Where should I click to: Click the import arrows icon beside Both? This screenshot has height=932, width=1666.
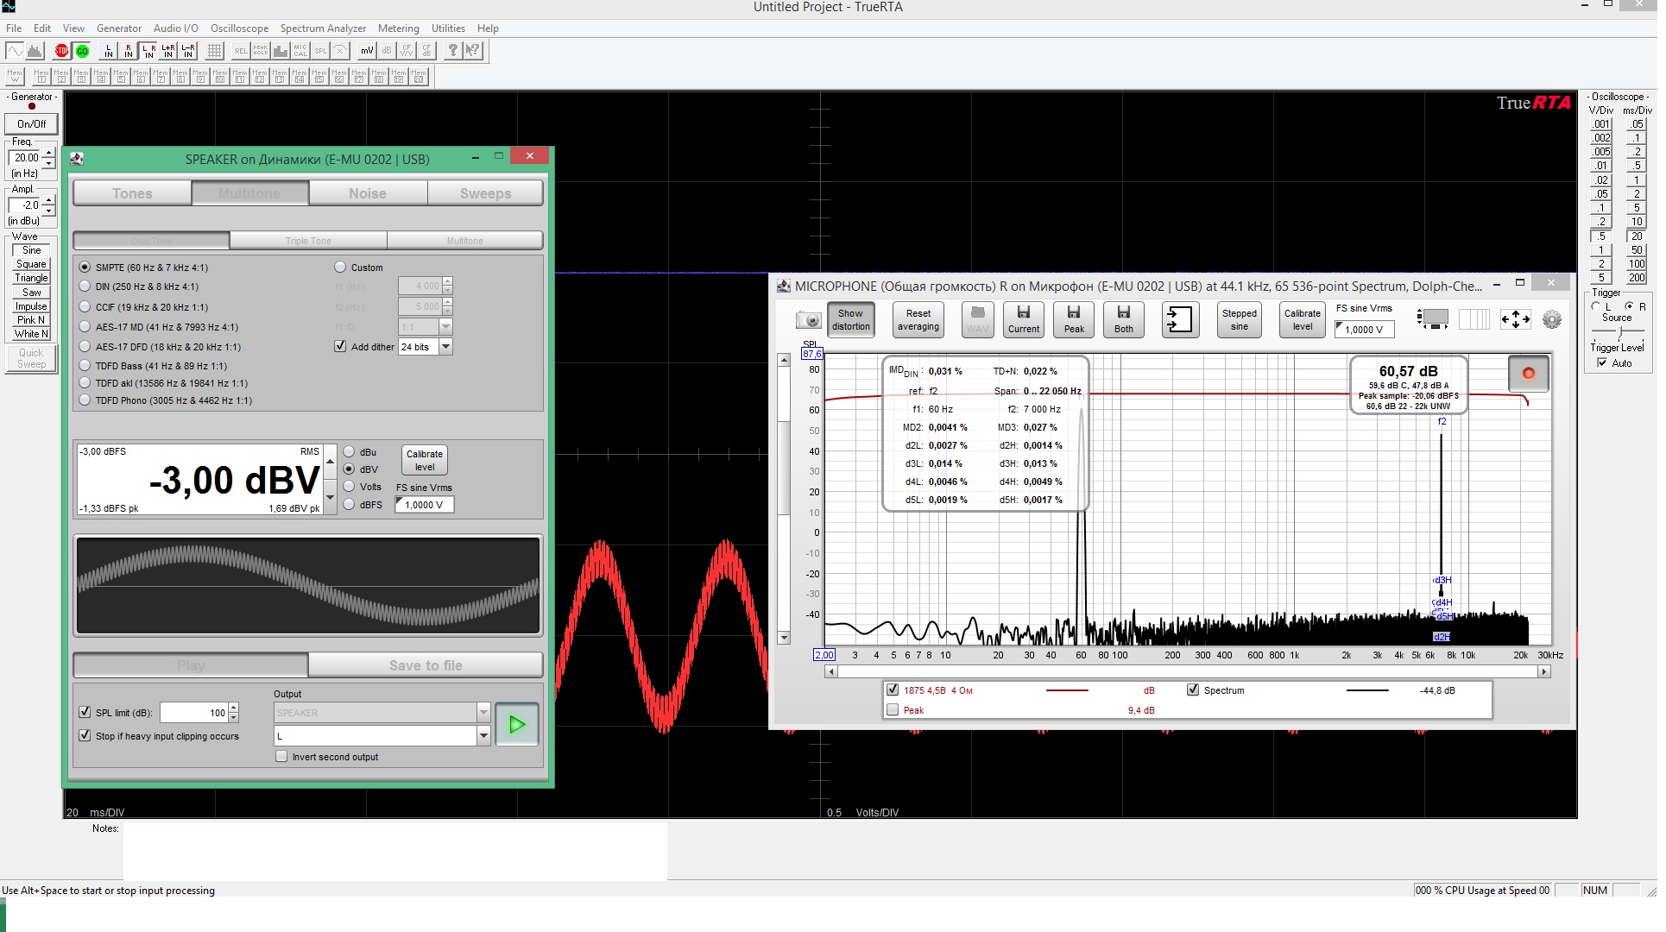(1179, 320)
